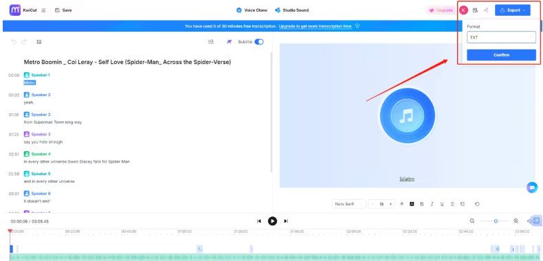Screen dimensions: 543x261
Task: Reset subtitle style
Action: click(477, 204)
